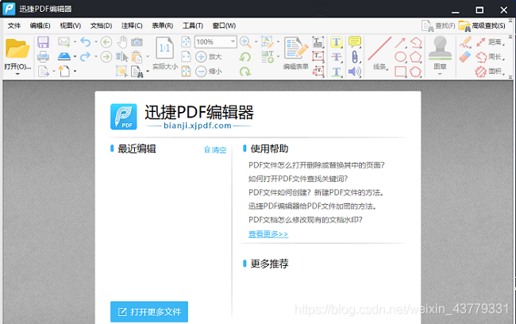
Task: Select the 距离 distance measuring tool
Action: click(x=491, y=42)
